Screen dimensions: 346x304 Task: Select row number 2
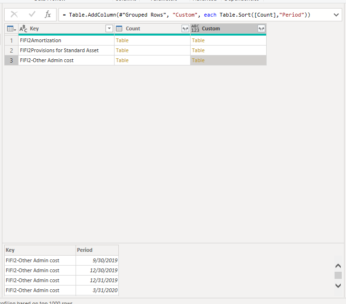11,50
